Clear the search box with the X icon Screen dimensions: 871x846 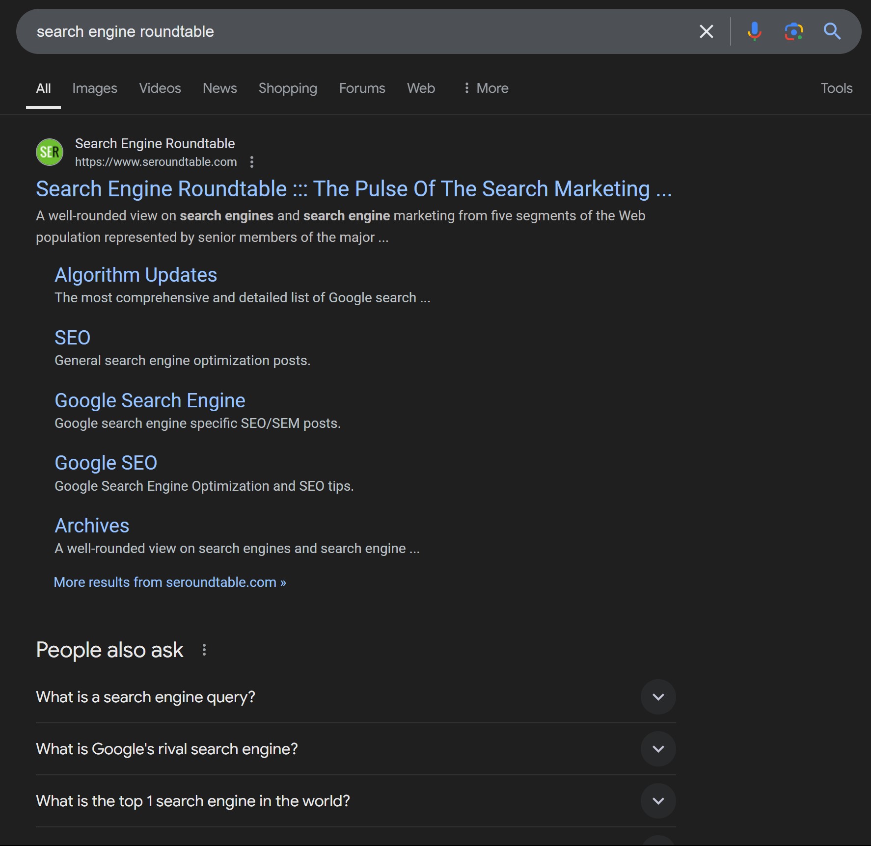pyautogui.click(x=706, y=31)
